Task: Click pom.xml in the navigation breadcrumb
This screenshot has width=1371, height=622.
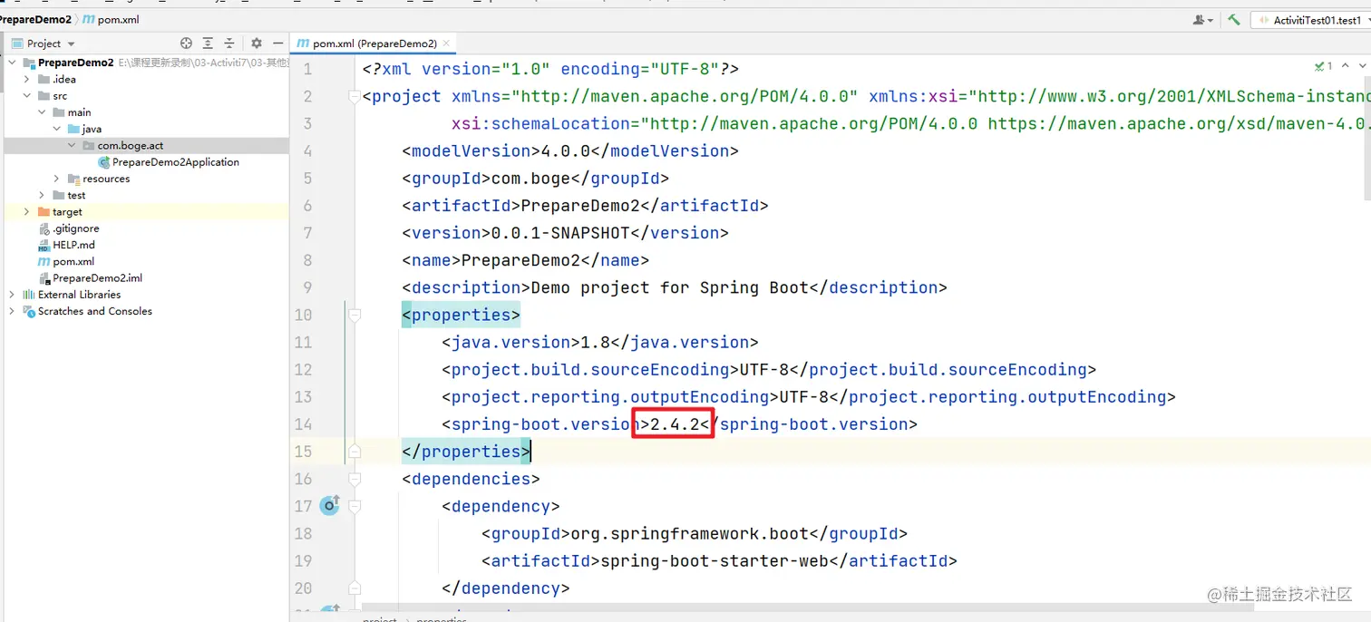Action: [x=118, y=19]
